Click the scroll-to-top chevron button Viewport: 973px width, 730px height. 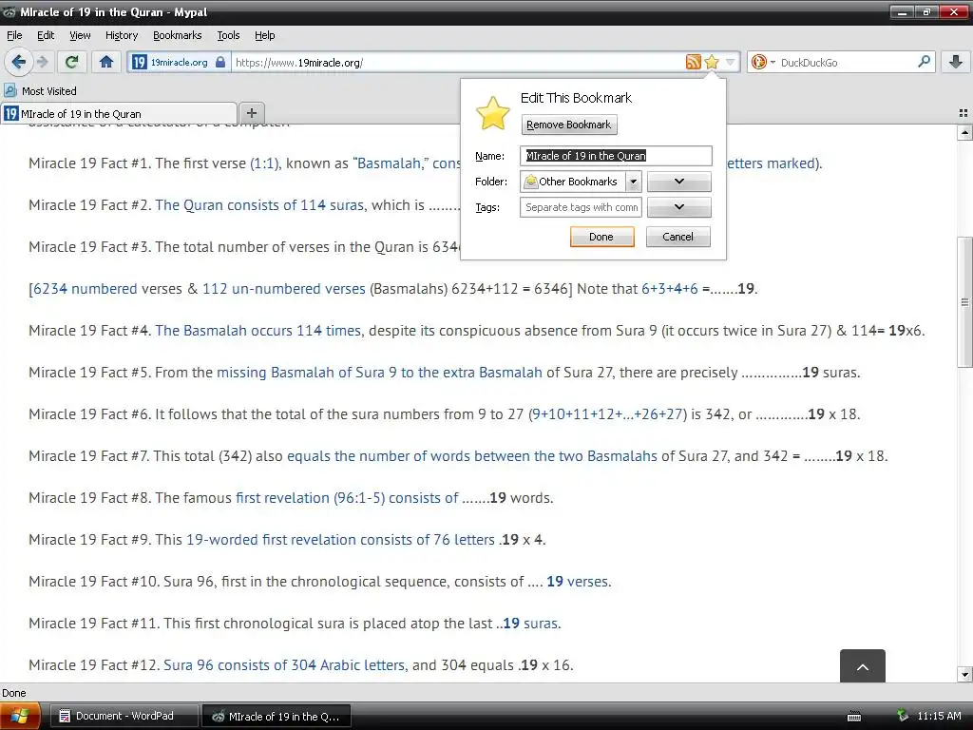coord(863,666)
